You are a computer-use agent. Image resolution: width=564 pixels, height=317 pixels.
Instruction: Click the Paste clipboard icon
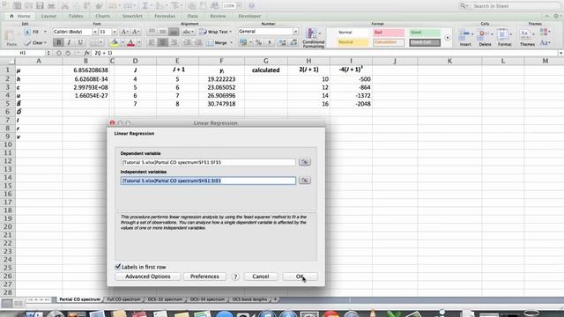pos(10,36)
